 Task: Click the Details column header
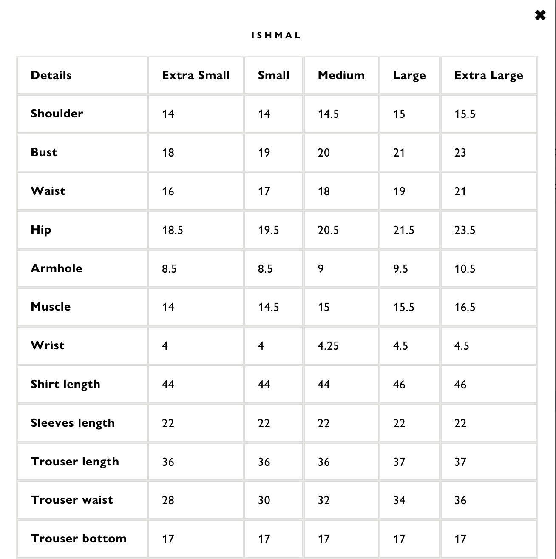pyautogui.click(x=51, y=75)
